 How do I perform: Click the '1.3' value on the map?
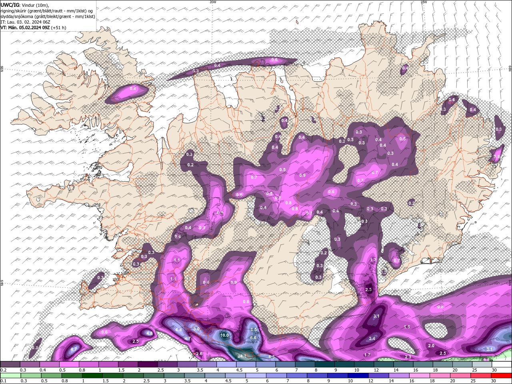(x=373, y=260)
